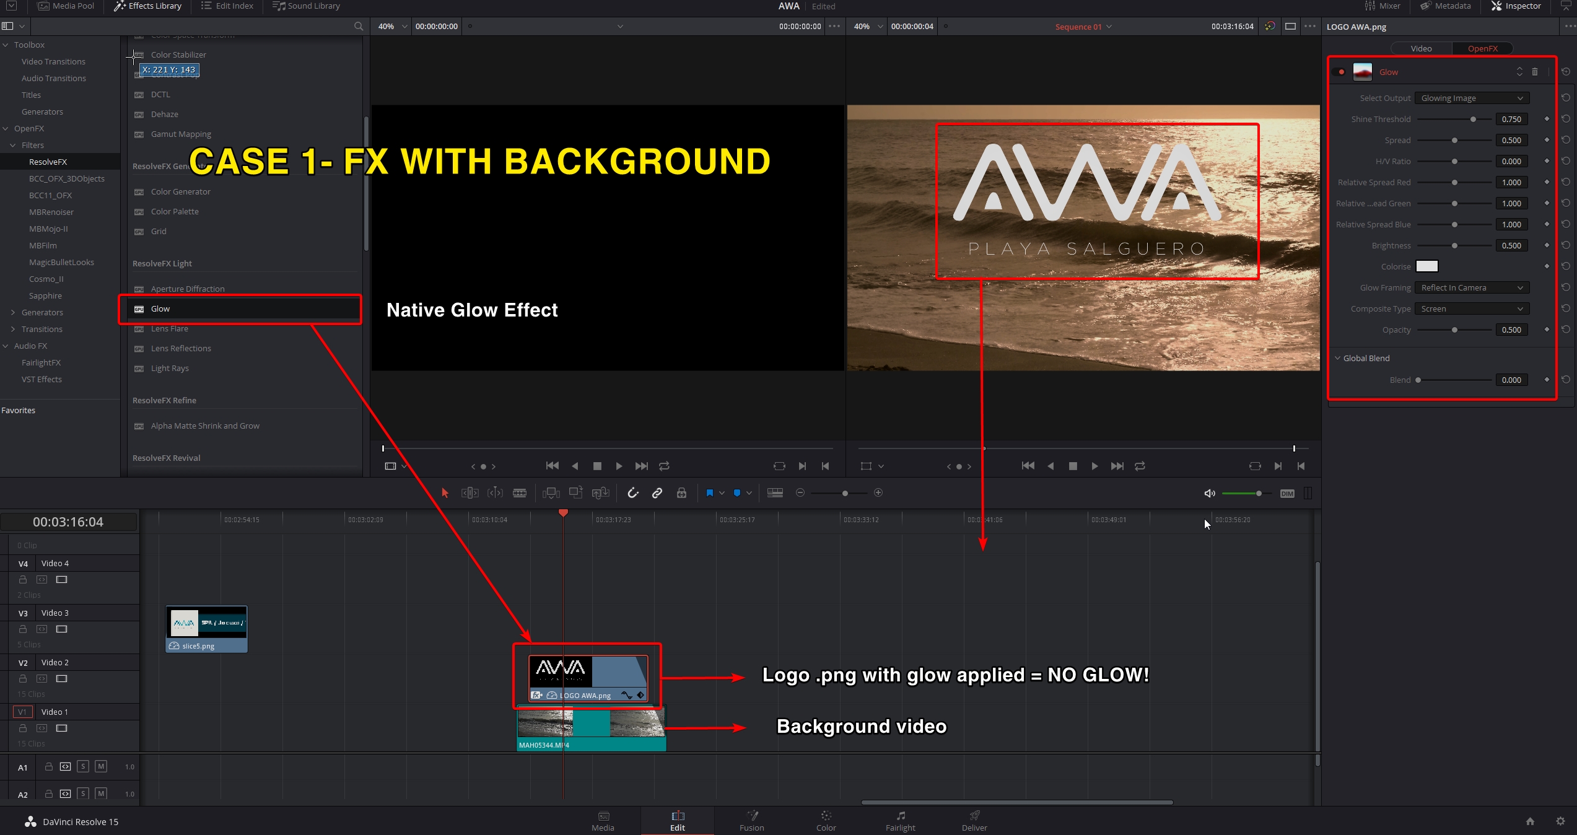Adjust the Opacity slider handle
Viewport: 1577px width, 835px height.
tap(1454, 330)
